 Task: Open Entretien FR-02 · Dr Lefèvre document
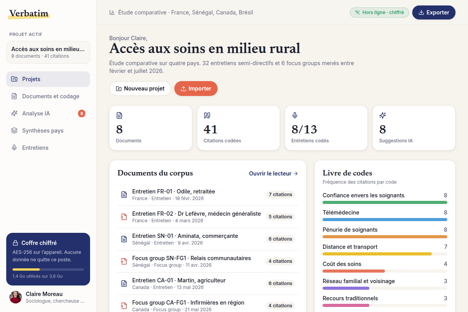[208, 217]
